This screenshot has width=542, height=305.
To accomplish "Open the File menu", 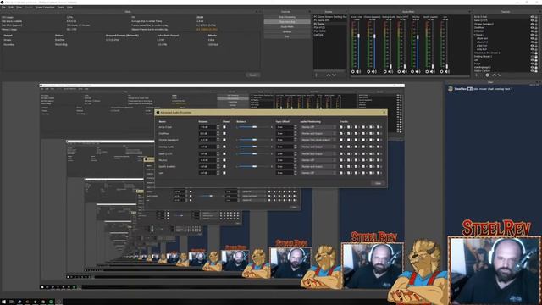I will pos(3,7).
